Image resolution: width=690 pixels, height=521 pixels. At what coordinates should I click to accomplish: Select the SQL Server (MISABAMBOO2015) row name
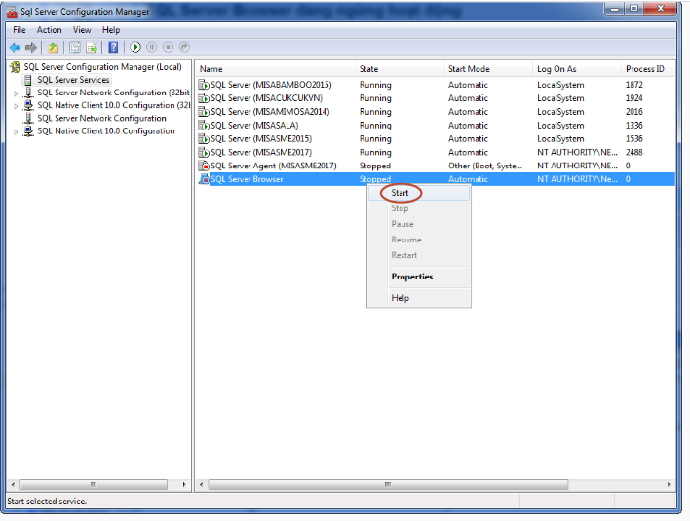(x=271, y=85)
